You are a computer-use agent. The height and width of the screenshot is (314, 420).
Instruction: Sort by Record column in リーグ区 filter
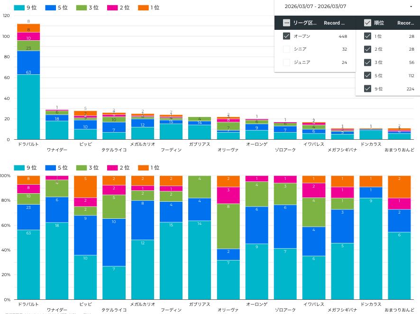334,23
